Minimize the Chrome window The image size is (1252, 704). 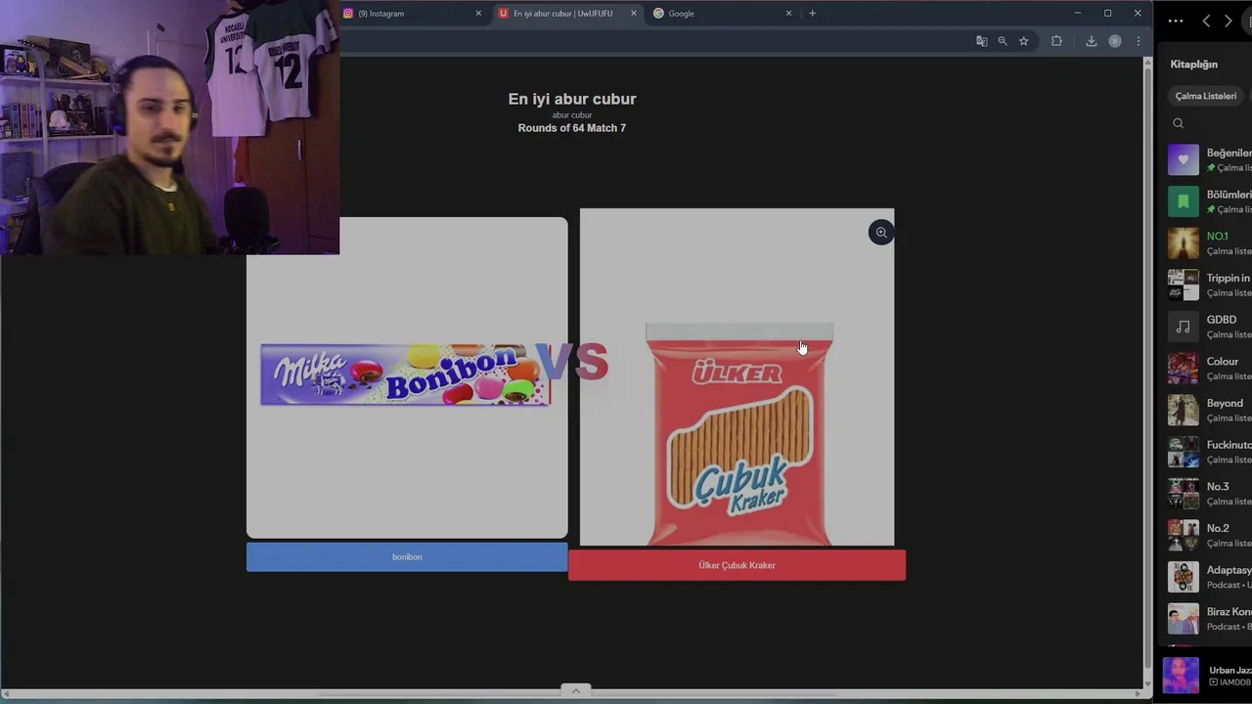[x=1078, y=14]
